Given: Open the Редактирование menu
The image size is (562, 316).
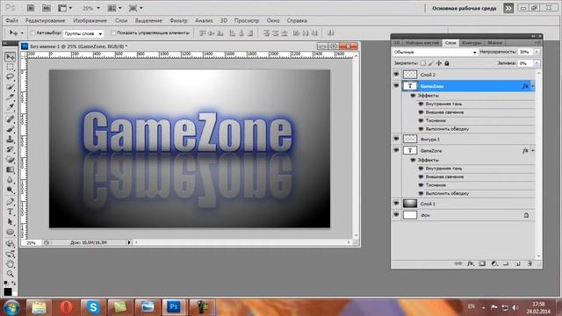Looking at the screenshot, I should pyautogui.click(x=45, y=20).
